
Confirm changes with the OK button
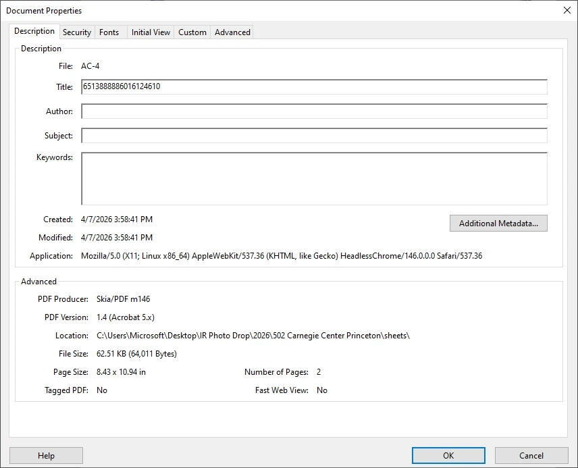pyautogui.click(x=448, y=455)
